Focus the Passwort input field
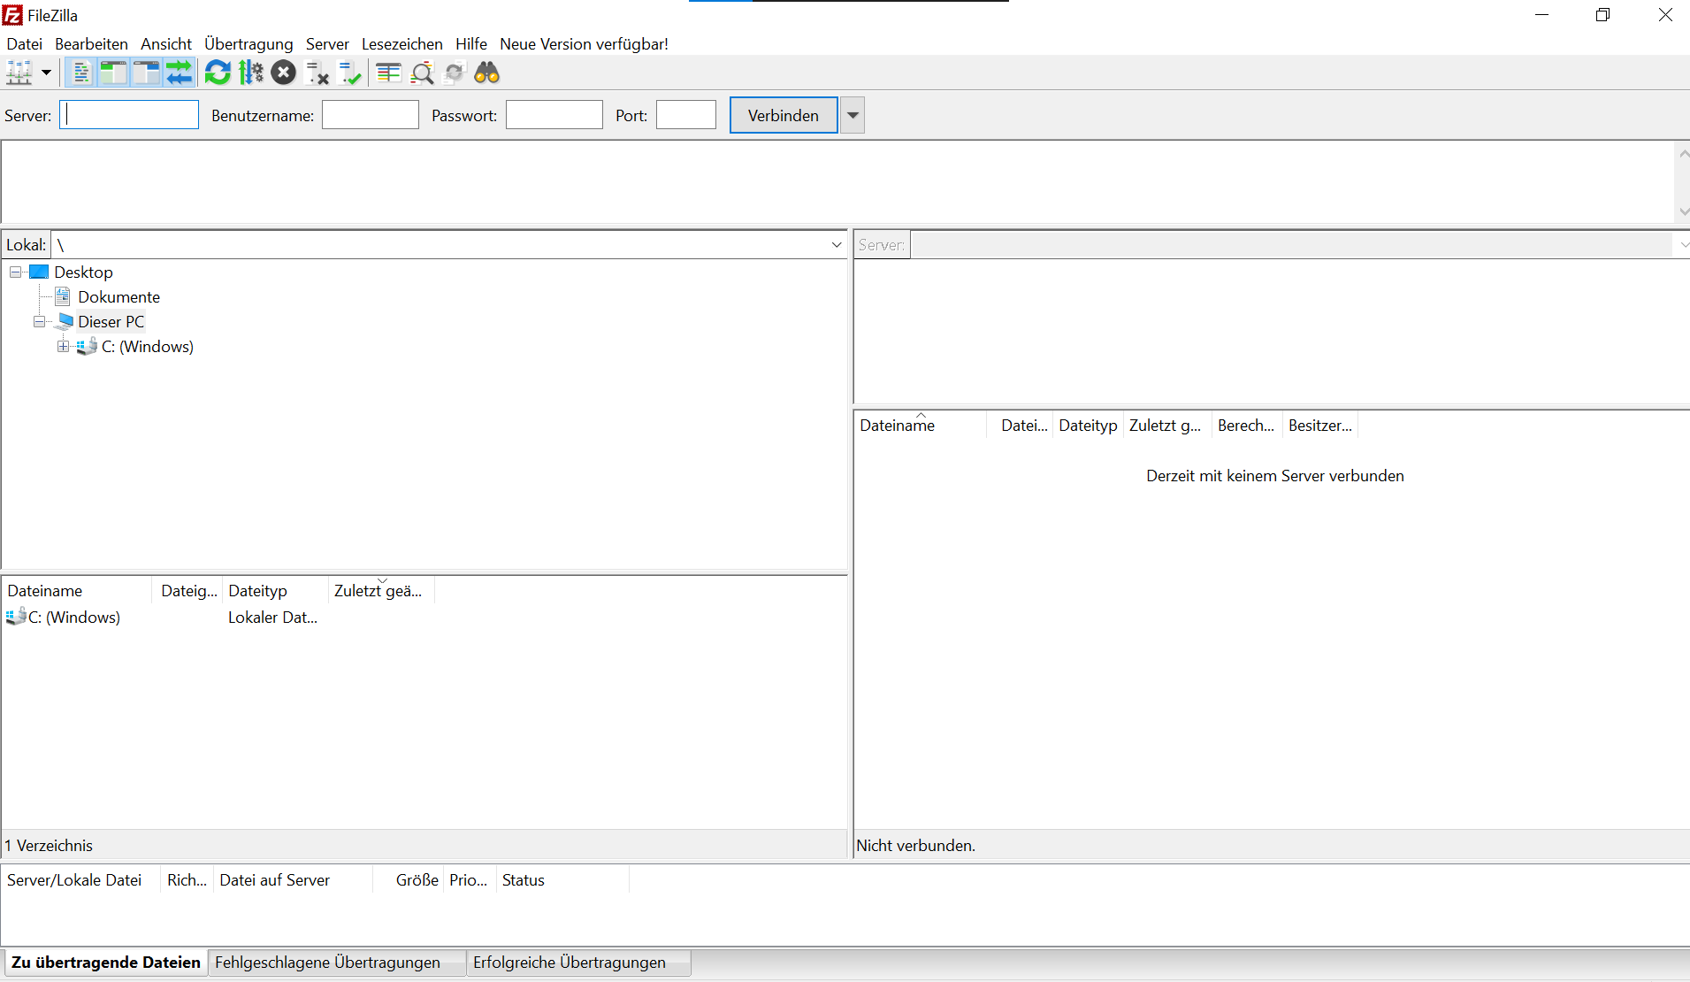Image resolution: width=1690 pixels, height=982 pixels. [x=554, y=115]
